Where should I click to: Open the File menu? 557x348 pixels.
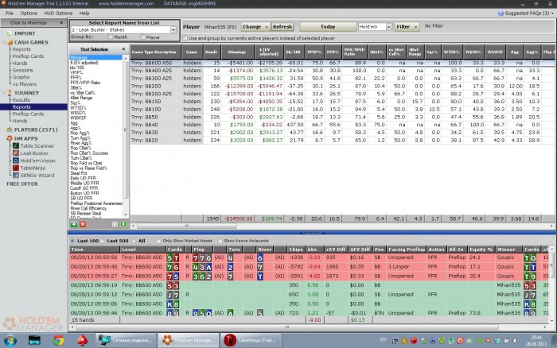click(x=10, y=14)
